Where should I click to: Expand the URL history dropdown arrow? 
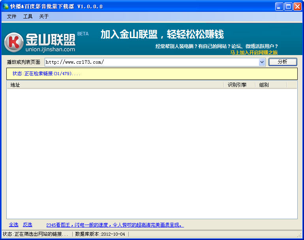click(x=262, y=62)
